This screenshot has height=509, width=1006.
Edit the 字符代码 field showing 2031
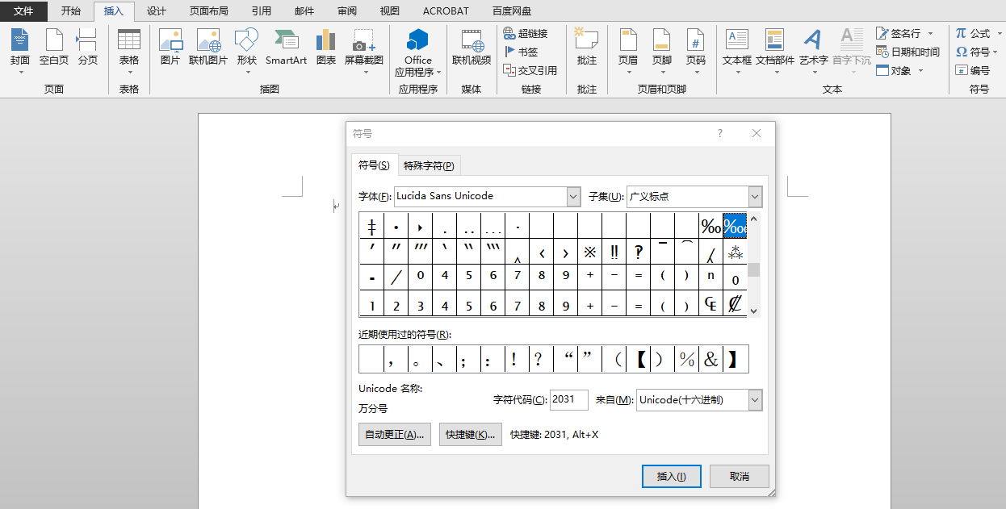568,399
